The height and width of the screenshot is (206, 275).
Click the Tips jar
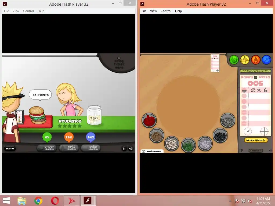point(94,115)
